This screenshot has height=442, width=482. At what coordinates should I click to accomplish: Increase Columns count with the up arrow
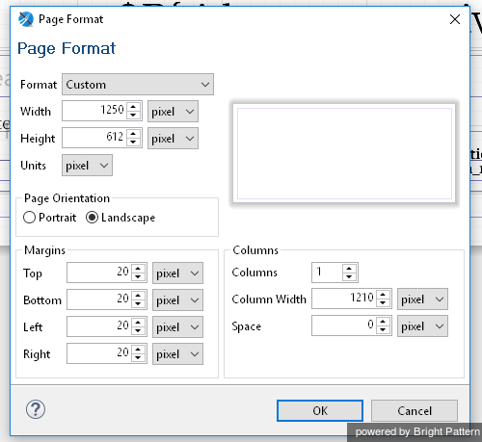[x=349, y=268]
